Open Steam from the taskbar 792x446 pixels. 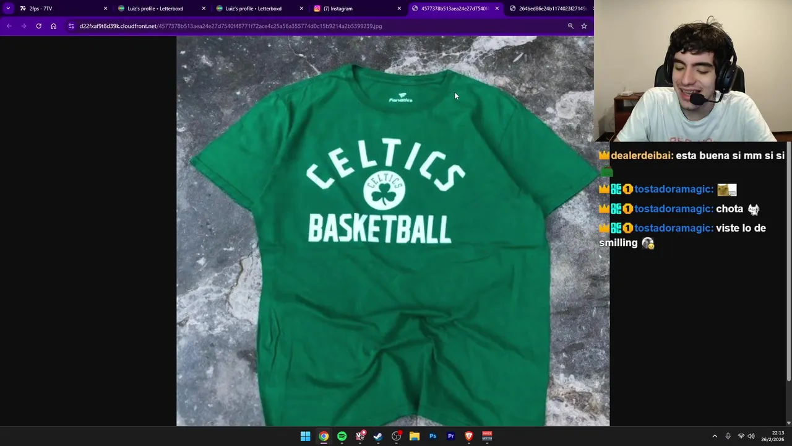click(x=378, y=436)
